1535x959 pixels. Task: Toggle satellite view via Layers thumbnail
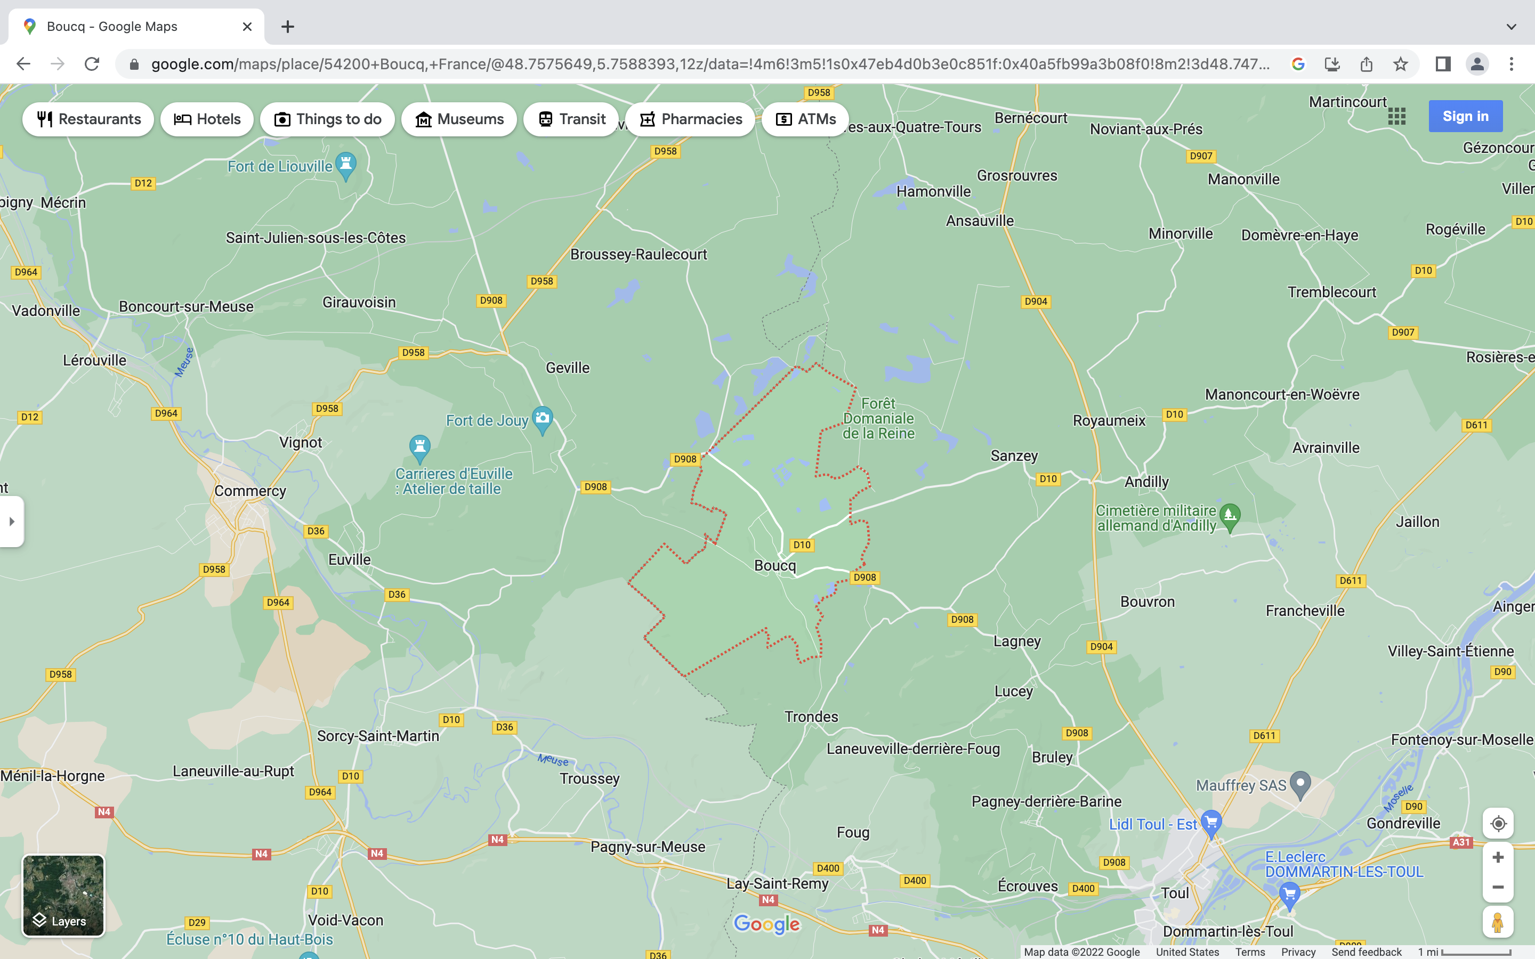coord(63,895)
